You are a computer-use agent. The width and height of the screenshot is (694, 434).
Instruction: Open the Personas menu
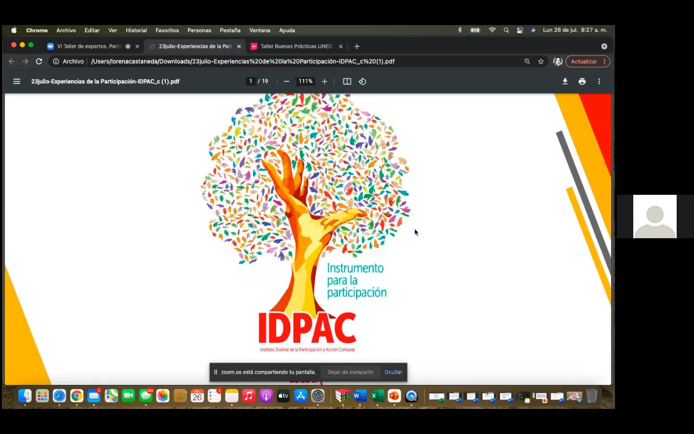coord(199,30)
